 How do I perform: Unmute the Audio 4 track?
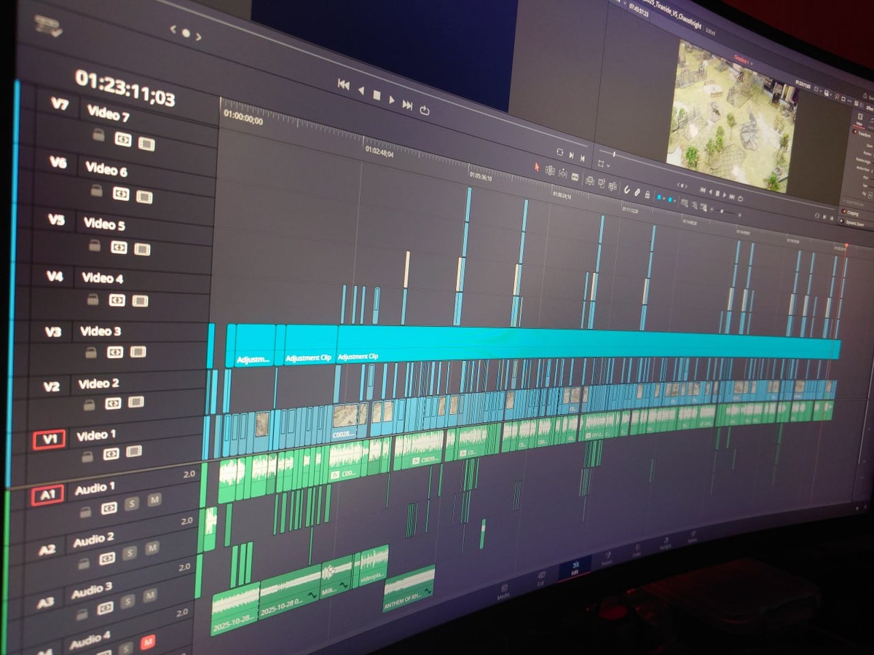coord(147,642)
